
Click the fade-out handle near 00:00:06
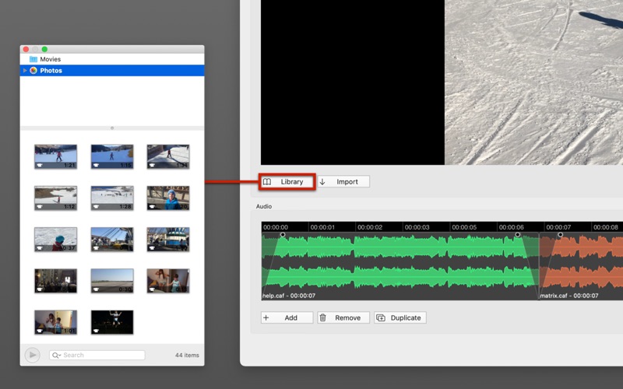pos(517,235)
